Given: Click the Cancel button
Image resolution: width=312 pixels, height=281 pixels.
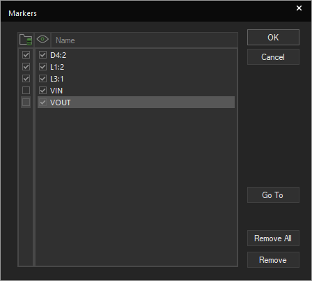Looking at the screenshot, I should (x=273, y=57).
